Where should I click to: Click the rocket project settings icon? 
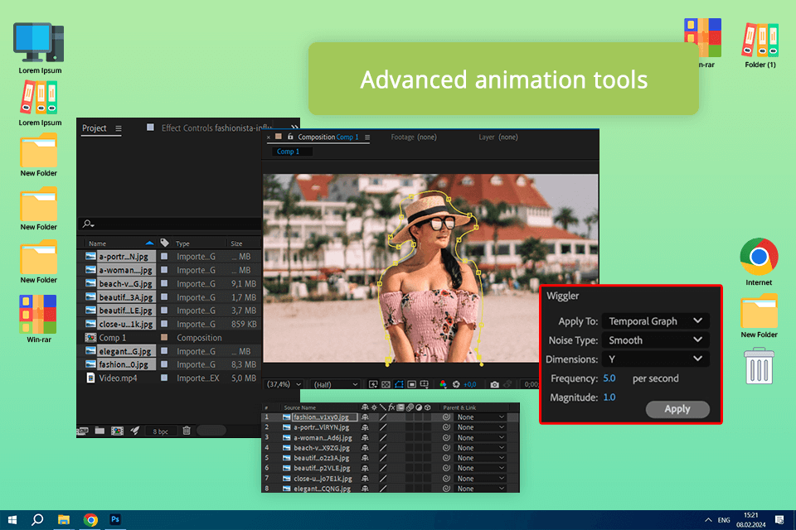(134, 431)
